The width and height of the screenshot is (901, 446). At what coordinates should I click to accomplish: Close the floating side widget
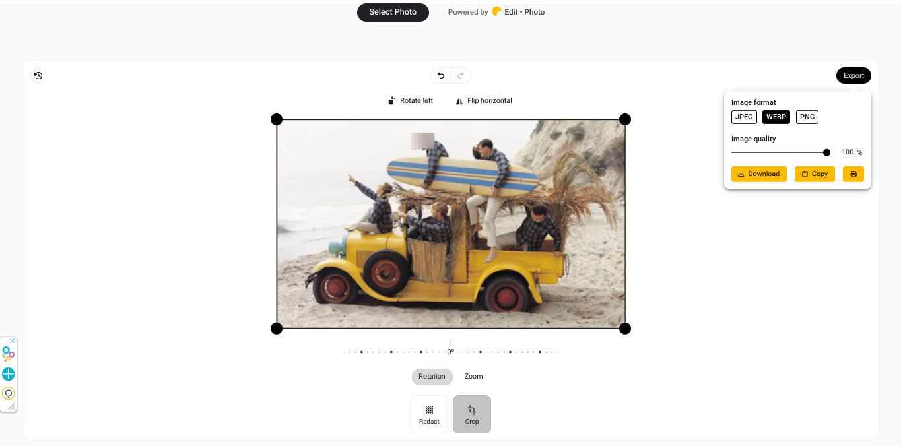[12, 341]
